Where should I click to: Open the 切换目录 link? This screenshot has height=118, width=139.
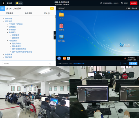coord(12,27)
